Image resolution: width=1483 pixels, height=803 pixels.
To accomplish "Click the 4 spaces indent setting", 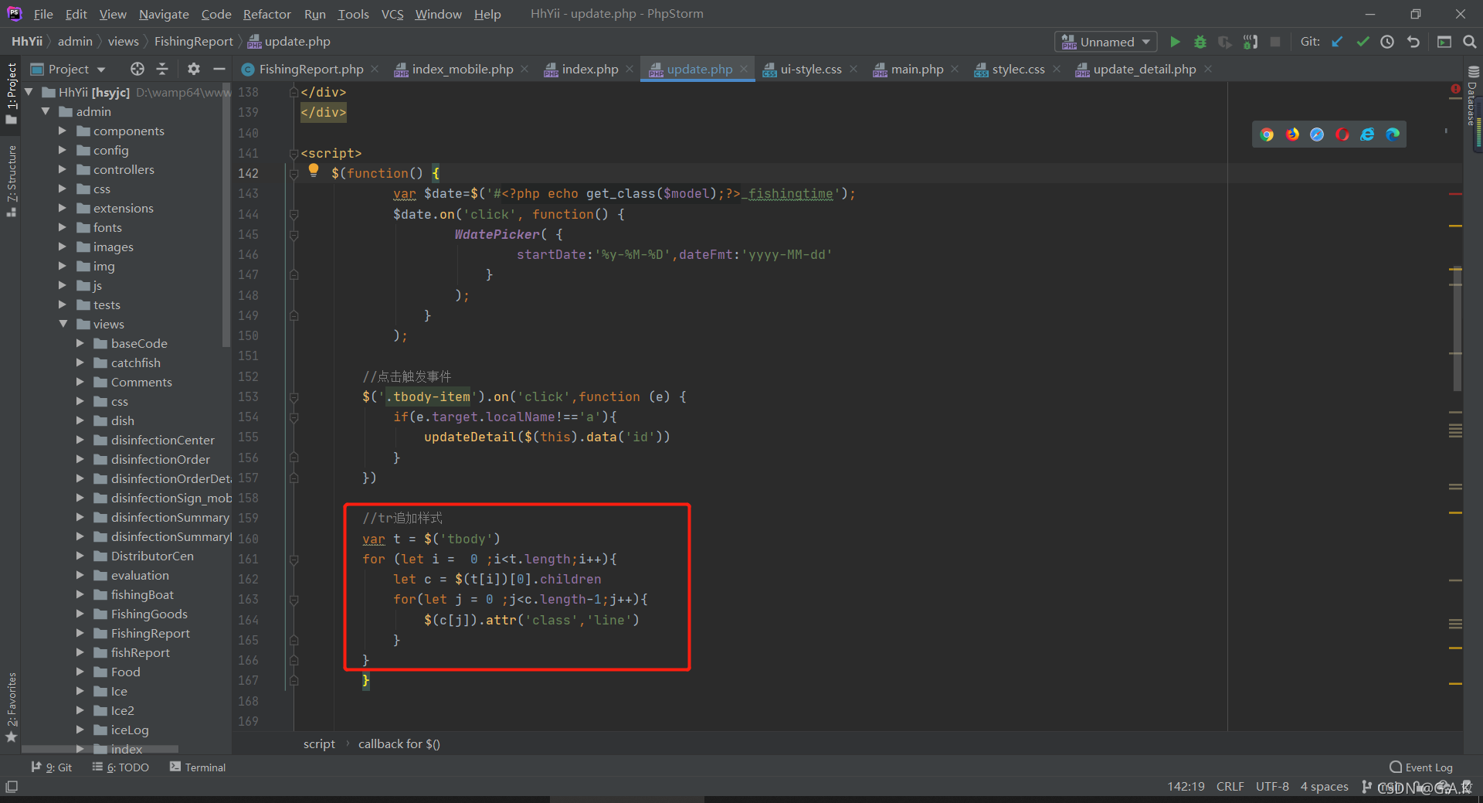I will (x=1324, y=787).
